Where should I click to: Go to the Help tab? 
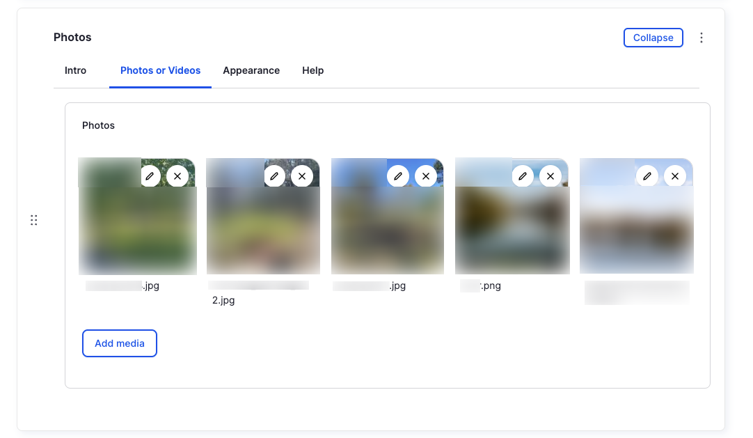tap(312, 70)
